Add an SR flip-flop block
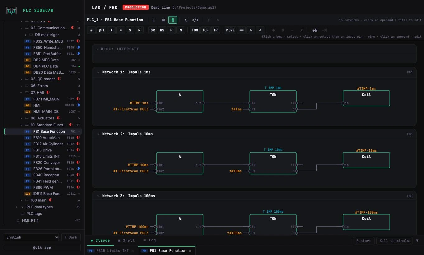The width and height of the screenshot is (424, 255). click(153, 30)
